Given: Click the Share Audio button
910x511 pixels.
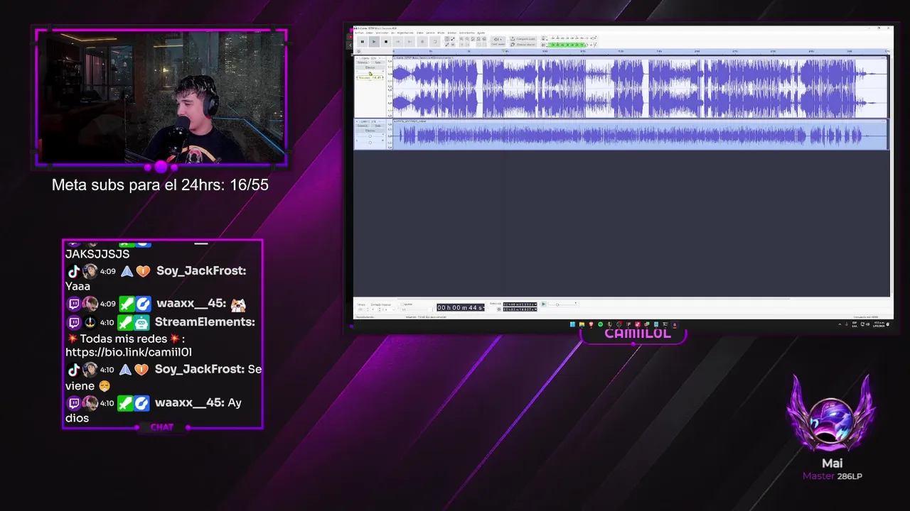Looking at the screenshot, I should click(523, 39).
